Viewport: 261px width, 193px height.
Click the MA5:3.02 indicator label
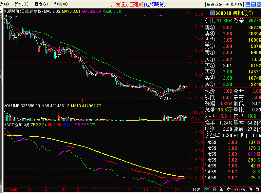(x=52, y=11)
